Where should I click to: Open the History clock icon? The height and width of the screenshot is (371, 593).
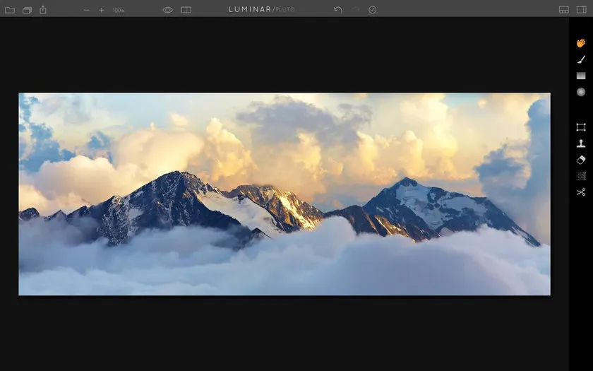[x=373, y=10]
